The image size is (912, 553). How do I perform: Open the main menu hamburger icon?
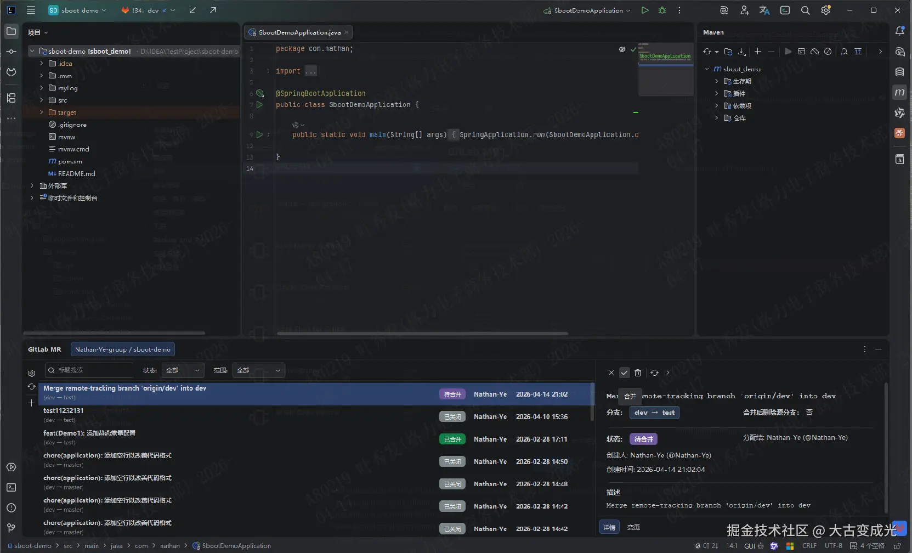[31, 10]
